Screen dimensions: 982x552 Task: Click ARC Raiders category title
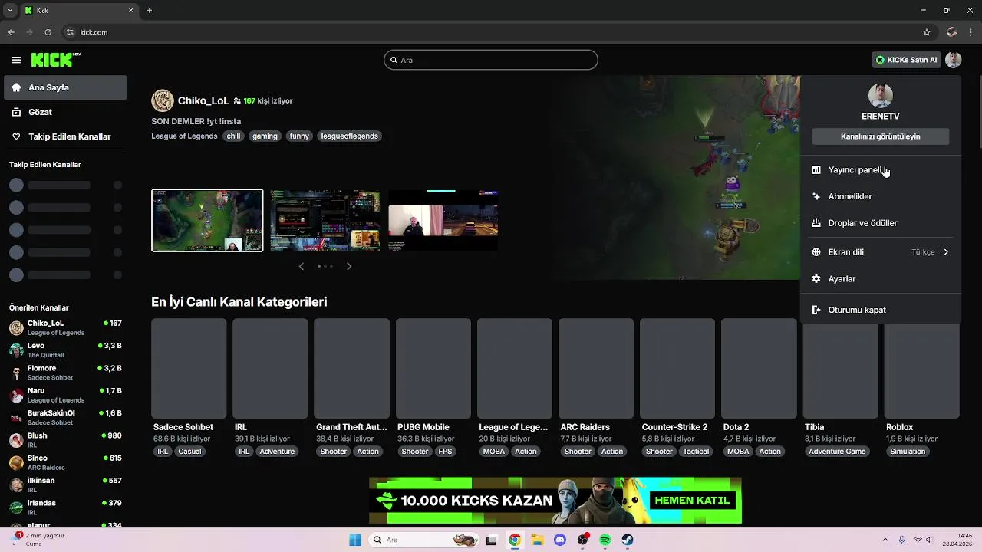tap(585, 427)
